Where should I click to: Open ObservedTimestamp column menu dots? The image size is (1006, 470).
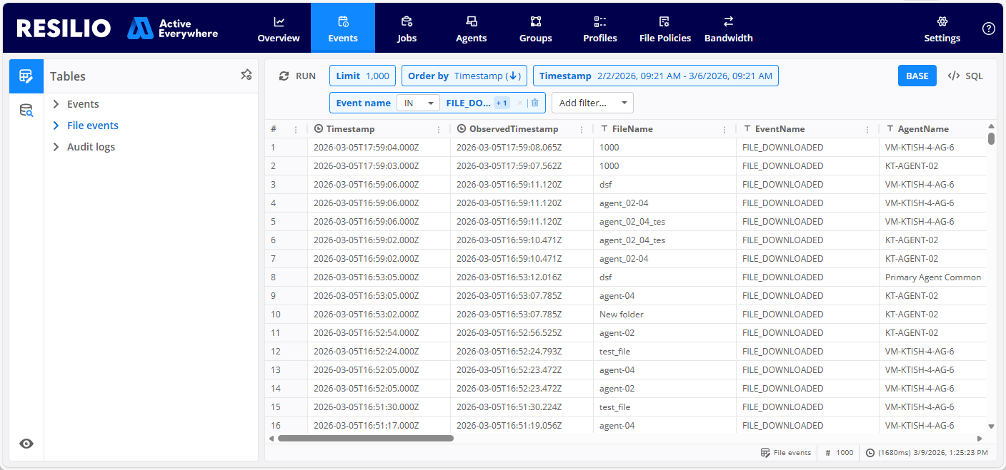[x=582, y=129]
